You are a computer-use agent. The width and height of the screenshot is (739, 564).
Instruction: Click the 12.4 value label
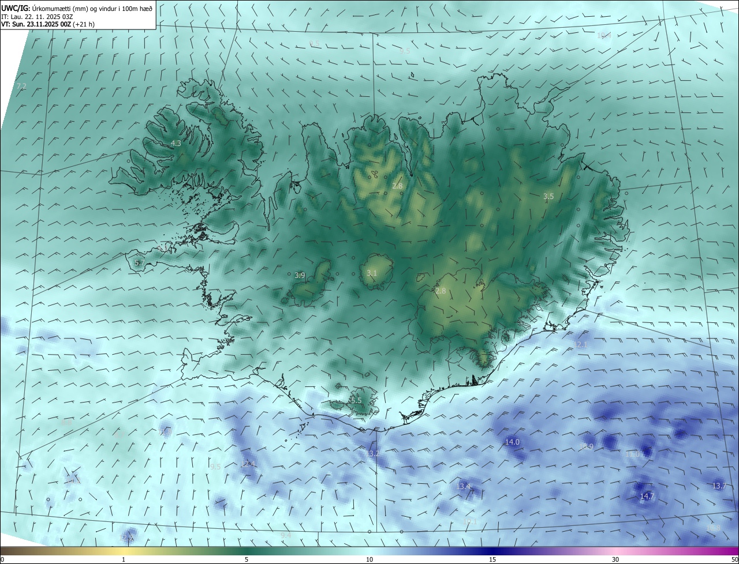point(248,464)
